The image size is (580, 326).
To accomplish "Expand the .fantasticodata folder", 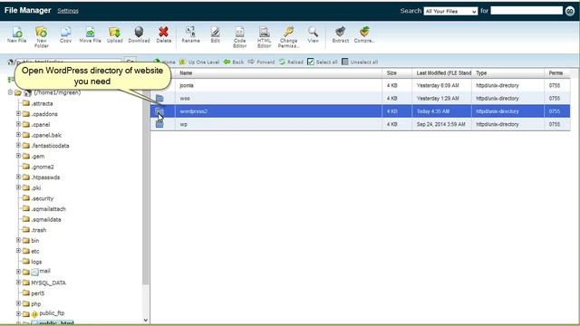I will (18, 145).
